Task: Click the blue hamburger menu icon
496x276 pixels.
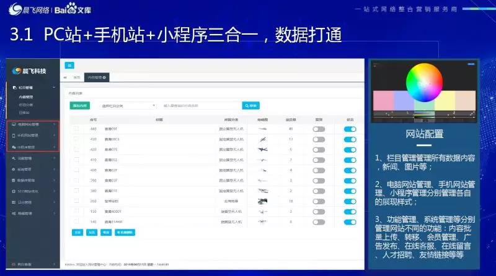Action: click(69, 65)
